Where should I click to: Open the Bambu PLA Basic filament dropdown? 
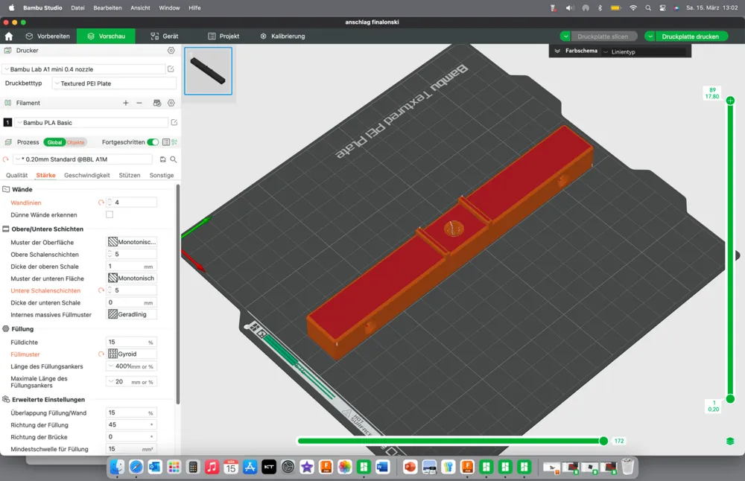92,123
